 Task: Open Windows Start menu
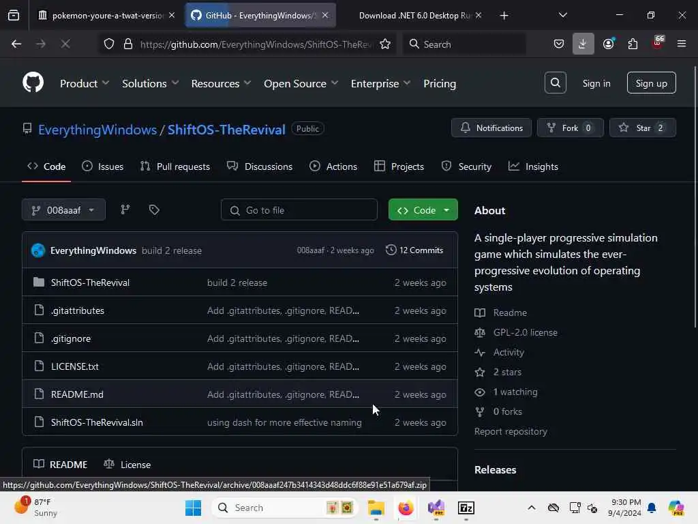coord(193,508)
